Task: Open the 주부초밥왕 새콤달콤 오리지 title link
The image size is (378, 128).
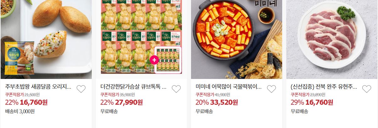Action: (x=38, y=87)
